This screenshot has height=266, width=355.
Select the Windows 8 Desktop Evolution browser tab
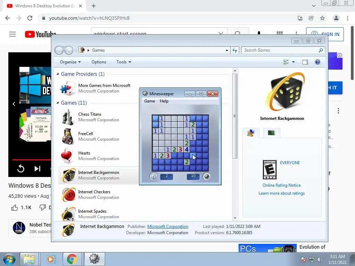click(x=45, y=6)
